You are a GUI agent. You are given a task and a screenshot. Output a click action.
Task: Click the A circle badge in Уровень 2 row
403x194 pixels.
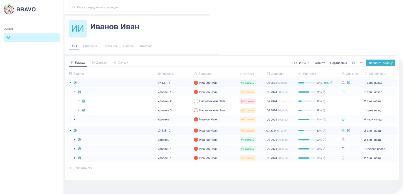(324, 101)
